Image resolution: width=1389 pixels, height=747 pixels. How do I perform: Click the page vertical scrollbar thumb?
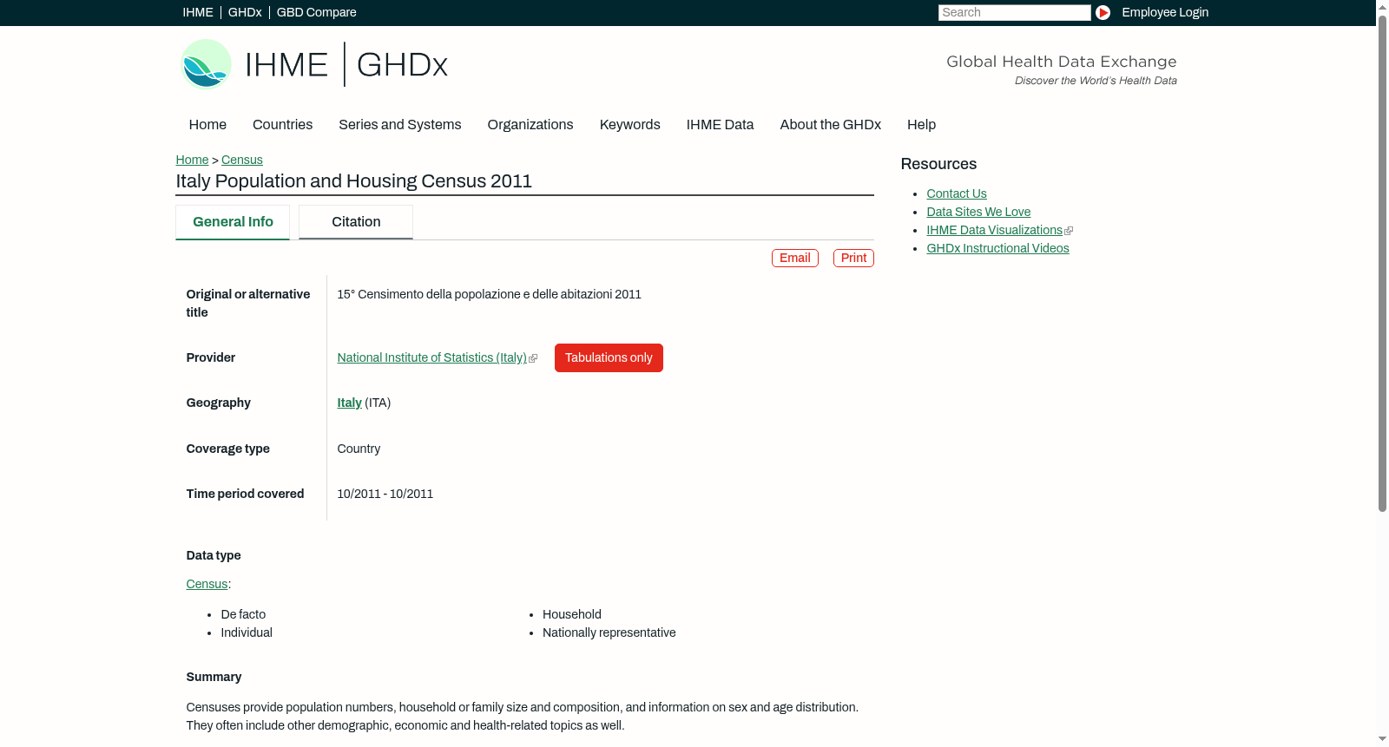1382,263
